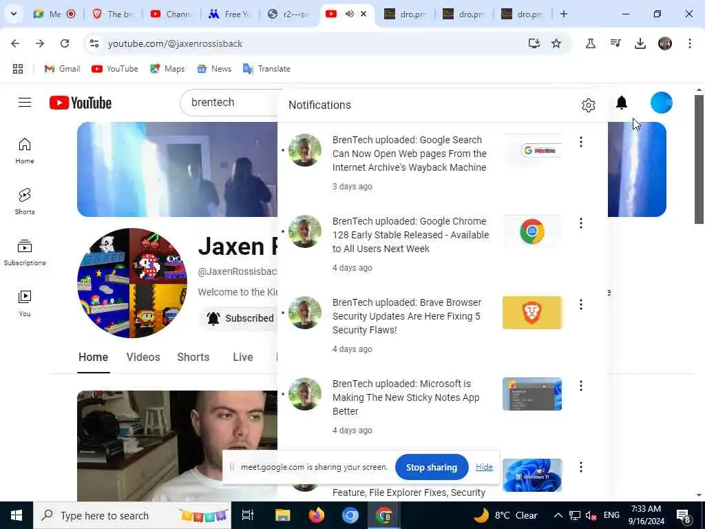Open options for Sticky Notes notification
Image resolution: width=705 pixels, height=529 pixels.
click(x=581, y=386)
